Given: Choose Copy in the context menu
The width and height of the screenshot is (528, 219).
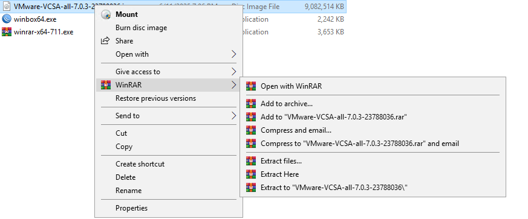Looking at the screenshot, I should click(169, 147).
